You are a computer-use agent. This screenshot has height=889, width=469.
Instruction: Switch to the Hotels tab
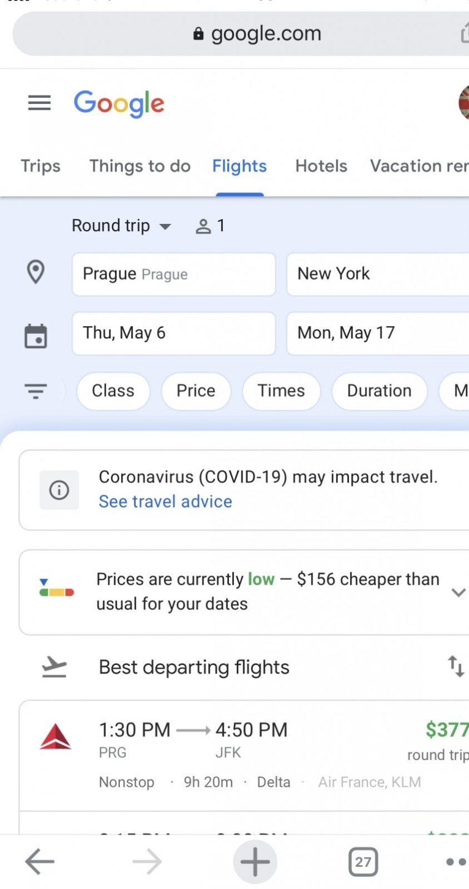click(x=321, y=166)
